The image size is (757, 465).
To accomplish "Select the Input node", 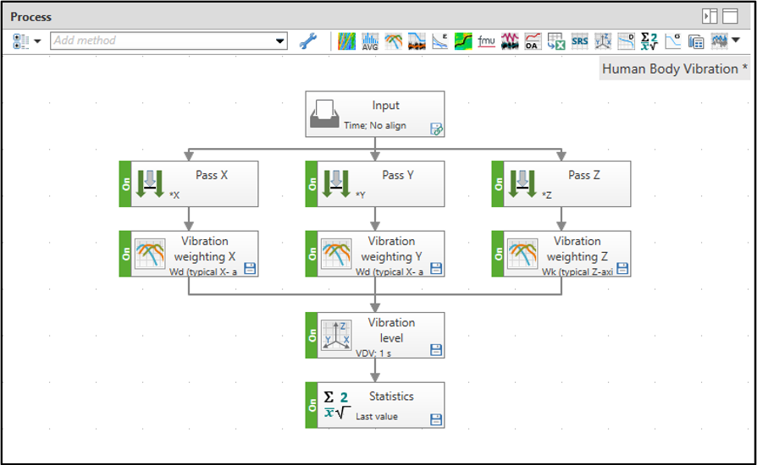I will [x=375, y=114].
